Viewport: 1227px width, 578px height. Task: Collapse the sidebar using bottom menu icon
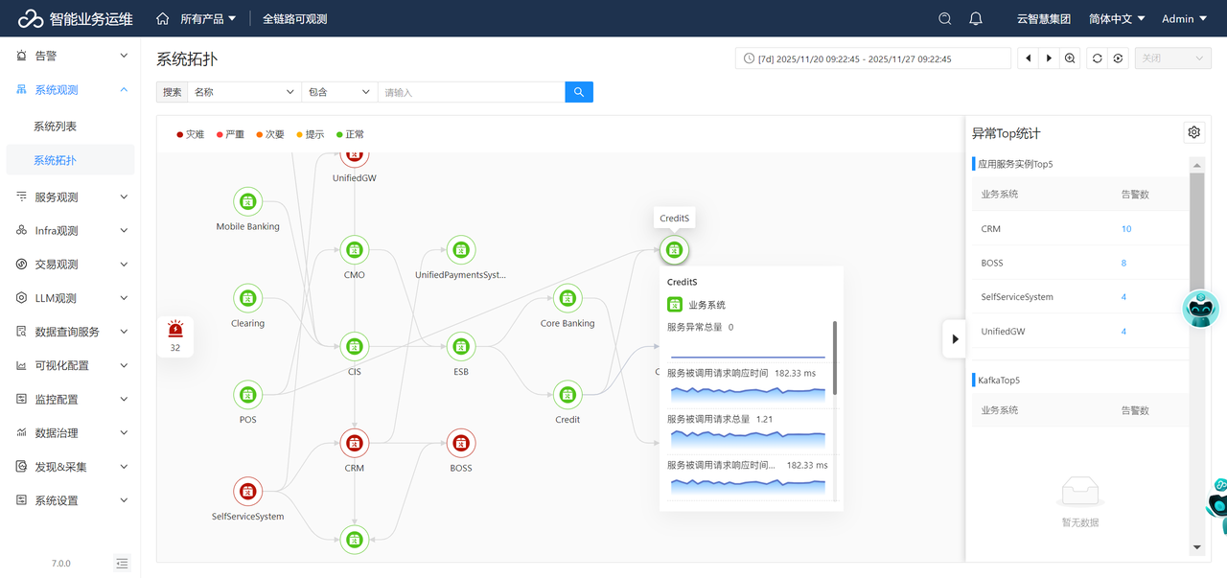[x=122, y=564]
